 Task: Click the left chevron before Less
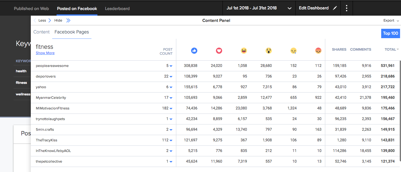(x=35, y=21)
